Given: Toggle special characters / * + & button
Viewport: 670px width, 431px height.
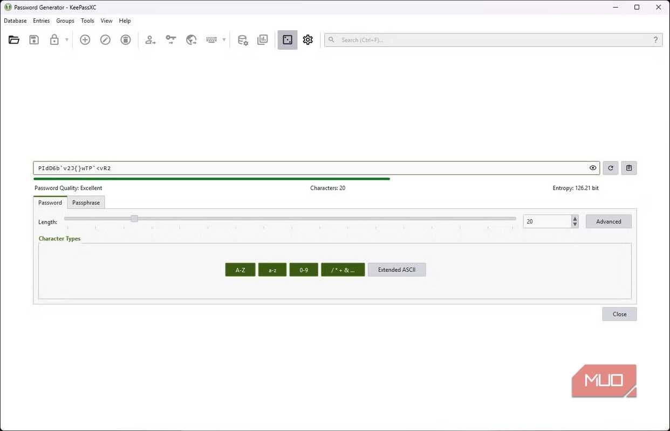Looking at the screenshot, I should [343, 270].
